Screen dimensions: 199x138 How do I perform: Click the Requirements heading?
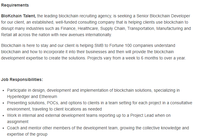coord(15,5)
